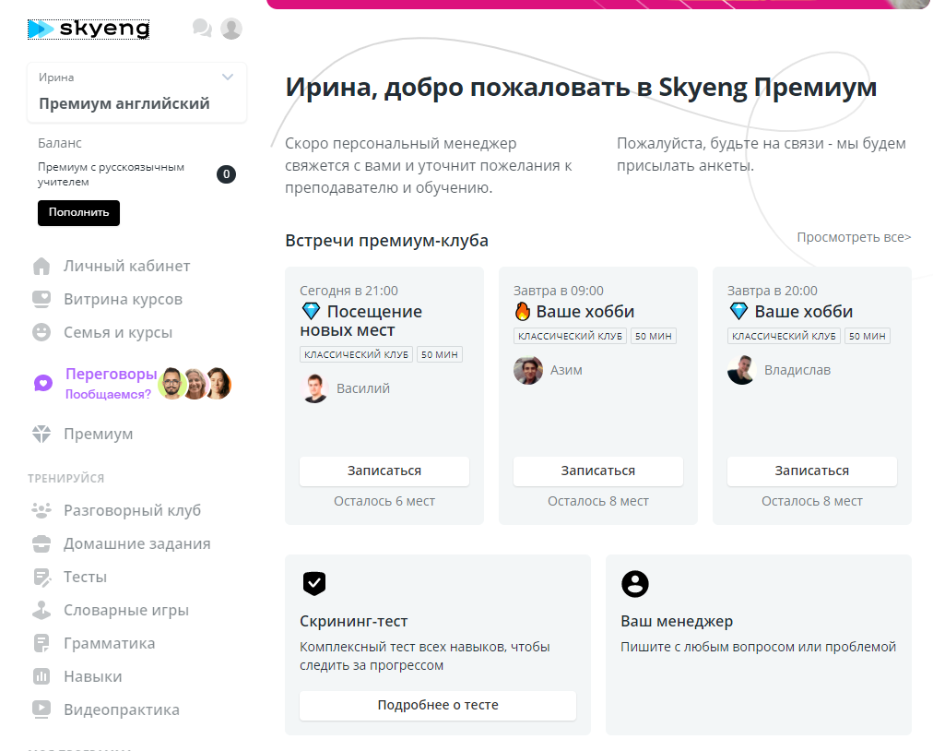Image resolution: width=933 pixels, height=751 pixels.
Task: Open Разговорный клуб menu item
Action: 132,510
